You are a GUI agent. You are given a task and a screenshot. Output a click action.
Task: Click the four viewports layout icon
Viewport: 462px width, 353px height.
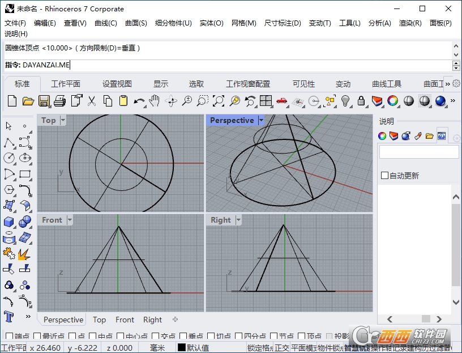pos(266,101)
